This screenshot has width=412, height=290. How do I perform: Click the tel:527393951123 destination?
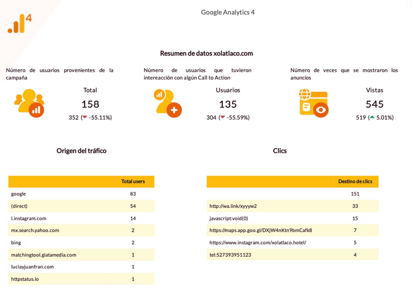point(230,255)
